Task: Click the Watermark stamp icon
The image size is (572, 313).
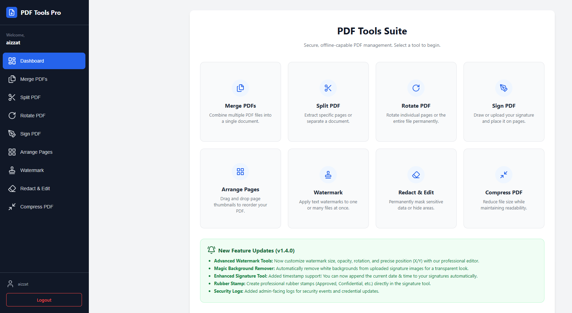Action: (x=328, y=174)
